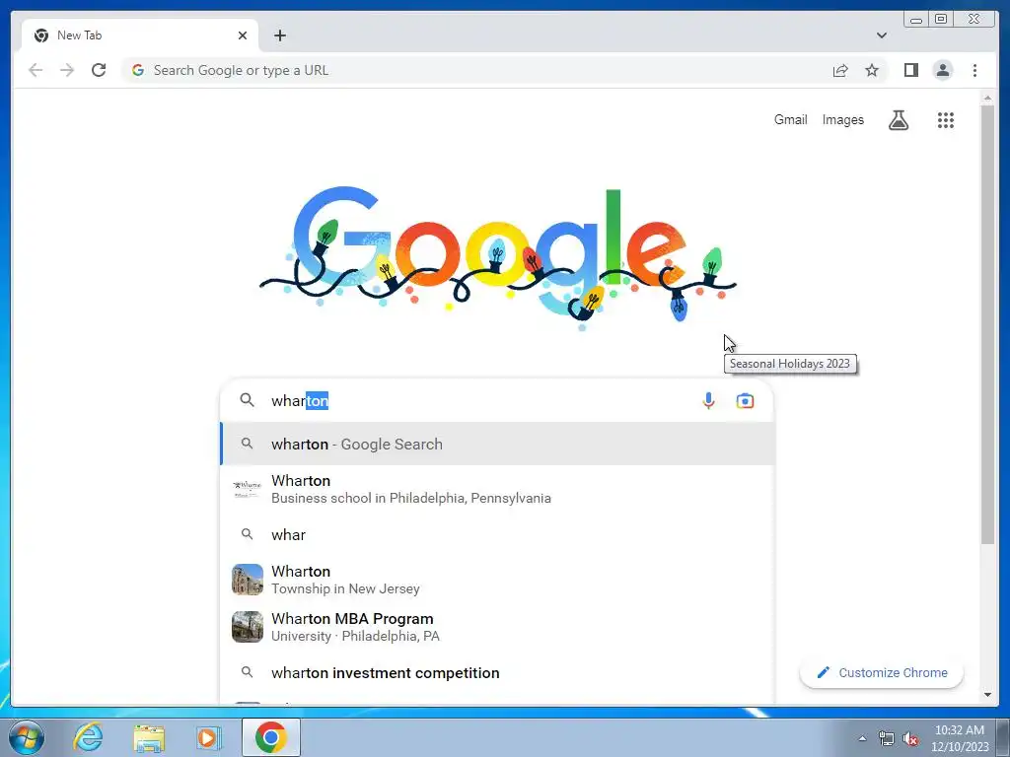Select the 'whar' suggestion
Viewport: 1010px width, 757px height.
[497, 534]
